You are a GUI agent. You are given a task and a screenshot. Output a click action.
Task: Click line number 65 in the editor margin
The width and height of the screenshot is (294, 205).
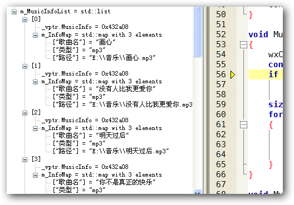coord(221,164)
